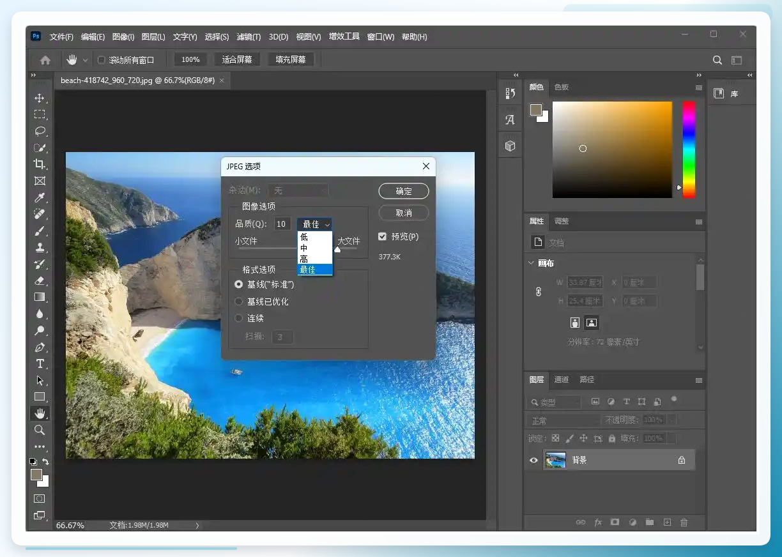Click the 100% zoom button

[x=190, y=59]
